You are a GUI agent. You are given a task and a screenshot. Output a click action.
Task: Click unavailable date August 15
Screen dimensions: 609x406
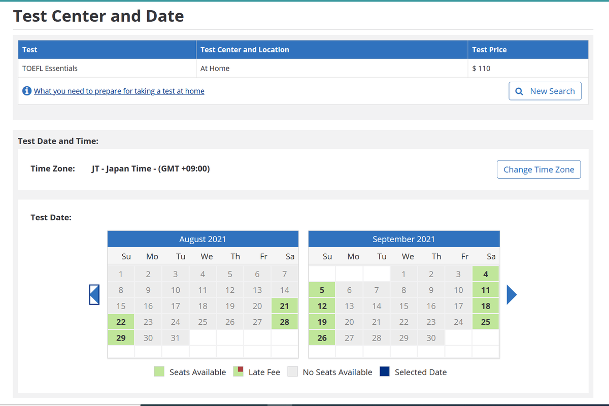[121, 306]
